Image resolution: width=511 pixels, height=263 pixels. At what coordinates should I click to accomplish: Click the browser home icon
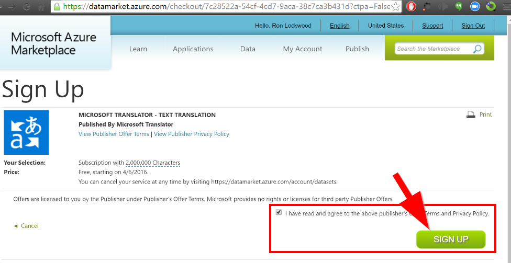click(41, 6)
